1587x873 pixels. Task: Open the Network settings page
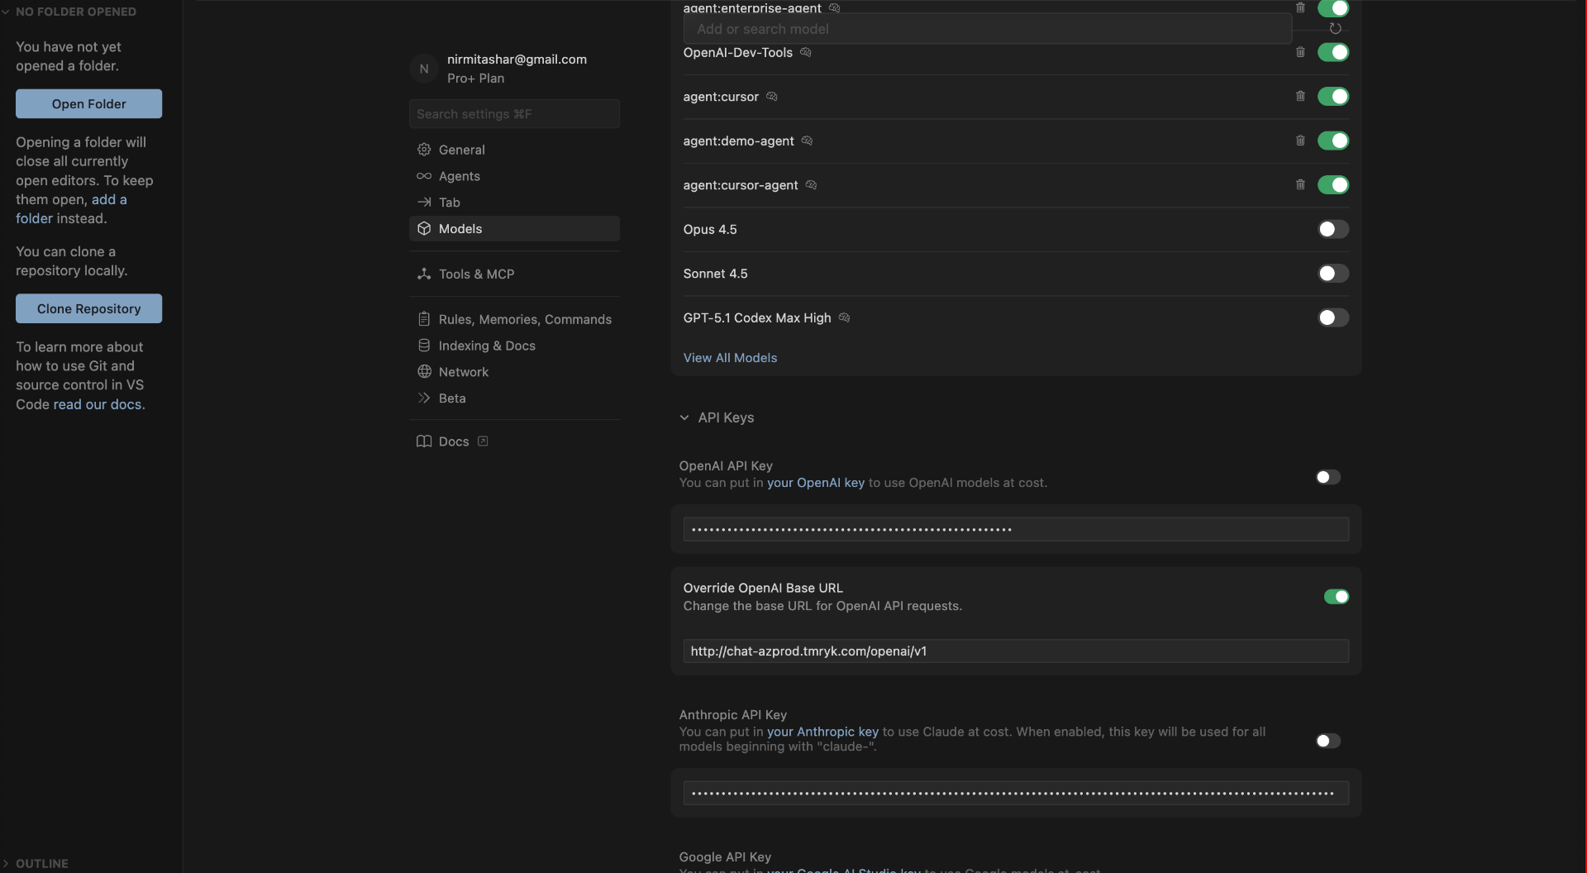(x=464, y=371)
